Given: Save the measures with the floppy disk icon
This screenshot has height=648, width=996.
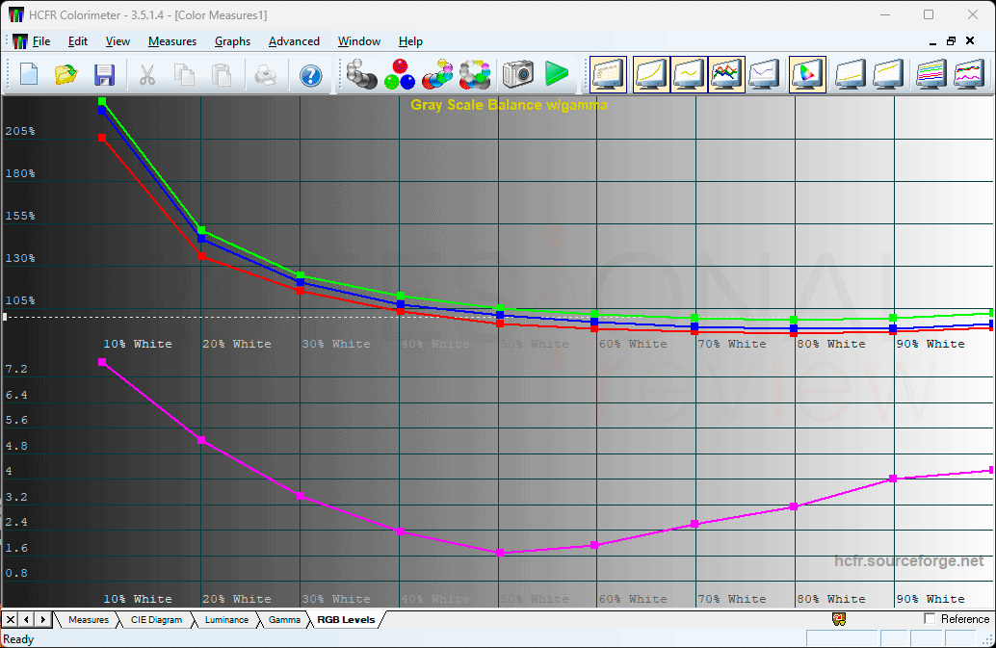Looking at the screenshot, I should coord(104,75).
